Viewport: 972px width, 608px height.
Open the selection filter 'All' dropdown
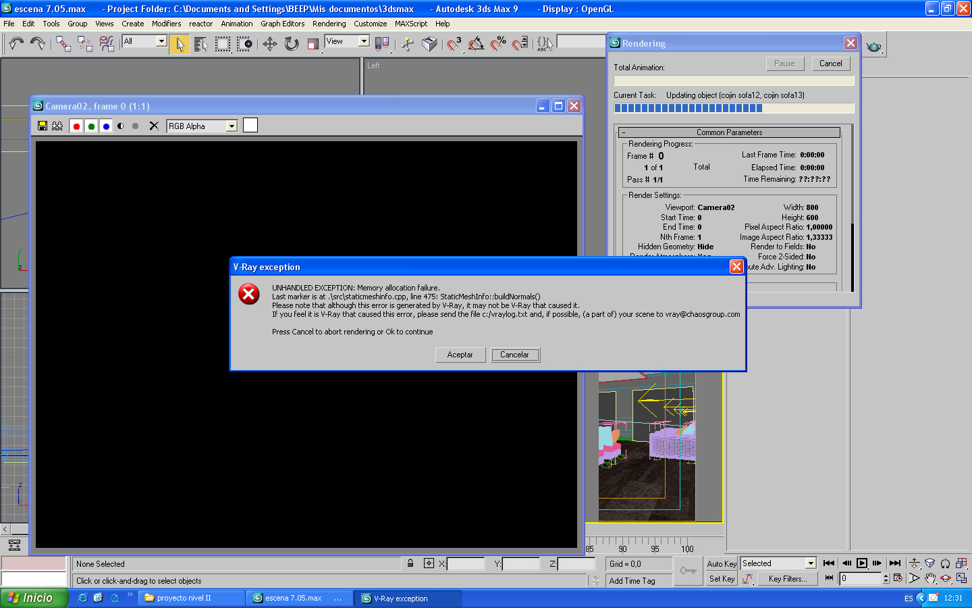tap(161, 41)
